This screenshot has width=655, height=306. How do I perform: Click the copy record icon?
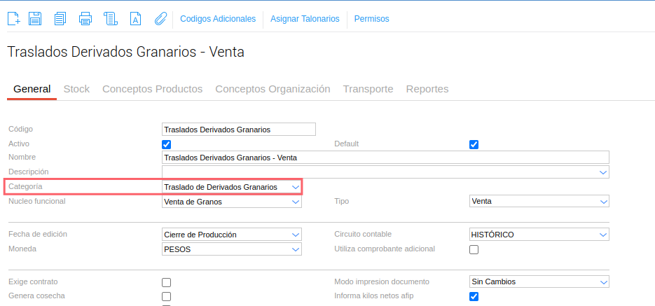coord(60,19)
